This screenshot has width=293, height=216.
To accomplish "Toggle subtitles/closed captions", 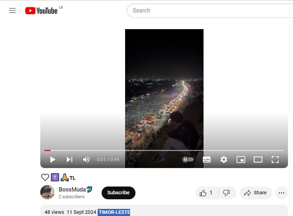I will click(207, 160).
